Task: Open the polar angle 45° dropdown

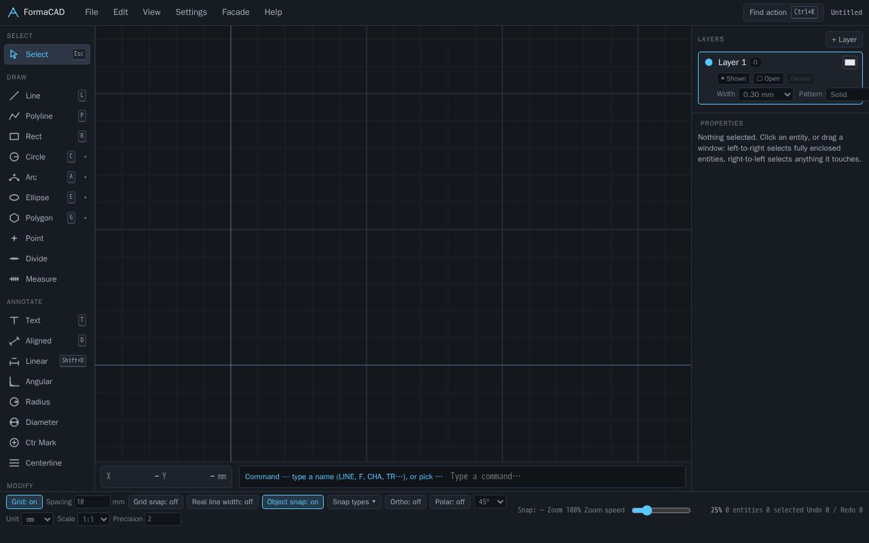Action: point(490,502)
